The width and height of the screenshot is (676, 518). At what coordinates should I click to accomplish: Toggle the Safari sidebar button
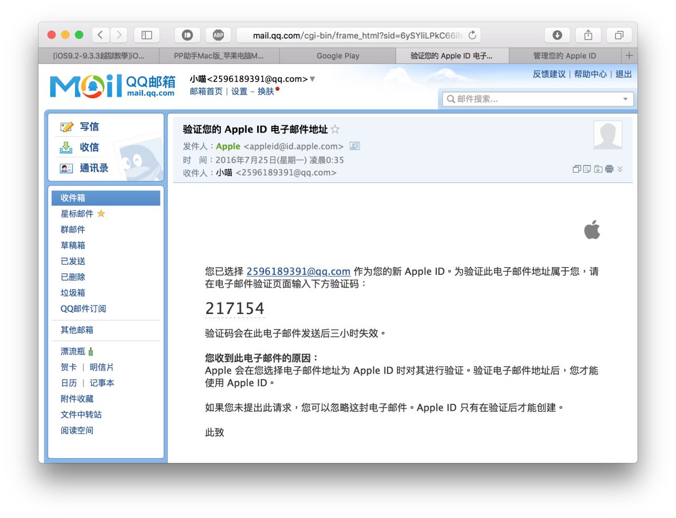point(147,35)
